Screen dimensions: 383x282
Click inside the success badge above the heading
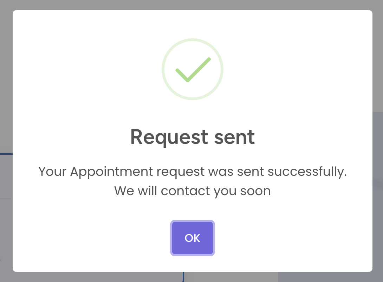[193, 69]
